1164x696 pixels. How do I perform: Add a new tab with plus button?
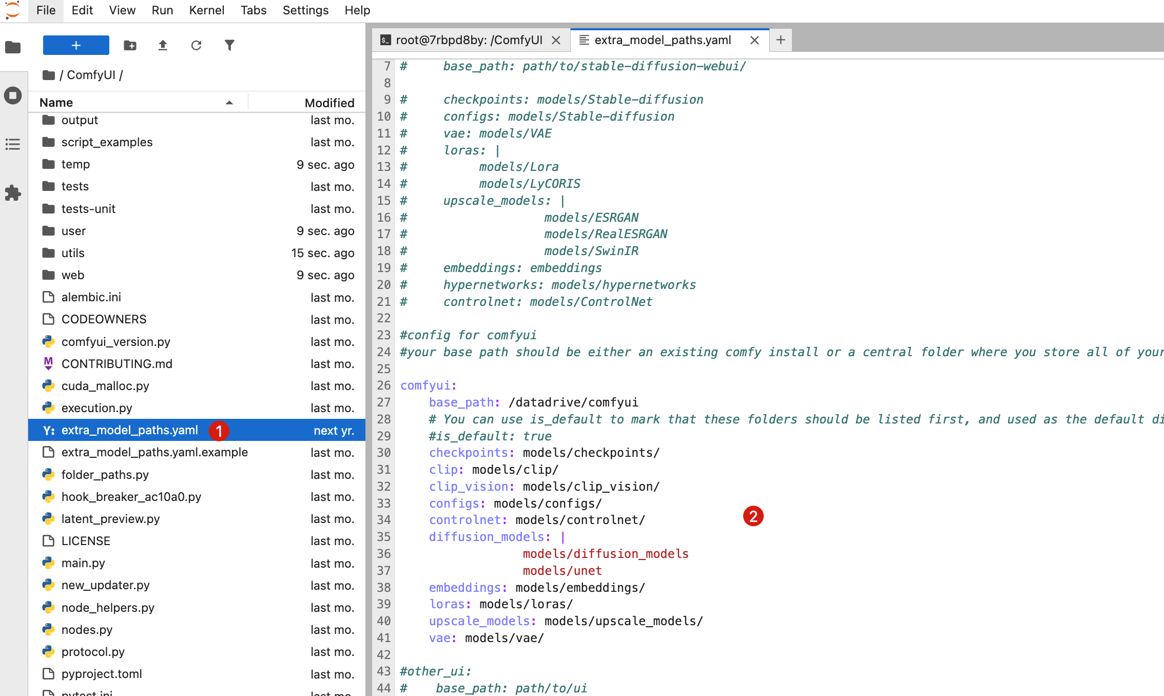coord(780,40)
